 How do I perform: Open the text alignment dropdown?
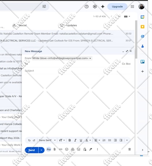point(97,140)
